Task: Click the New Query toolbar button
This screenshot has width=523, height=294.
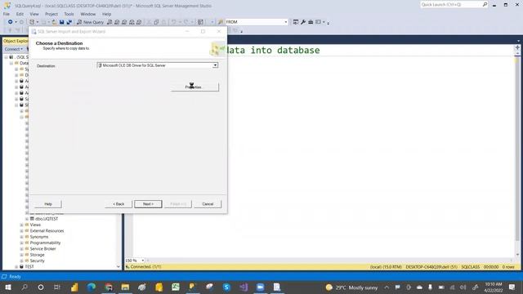Action: 91,22
